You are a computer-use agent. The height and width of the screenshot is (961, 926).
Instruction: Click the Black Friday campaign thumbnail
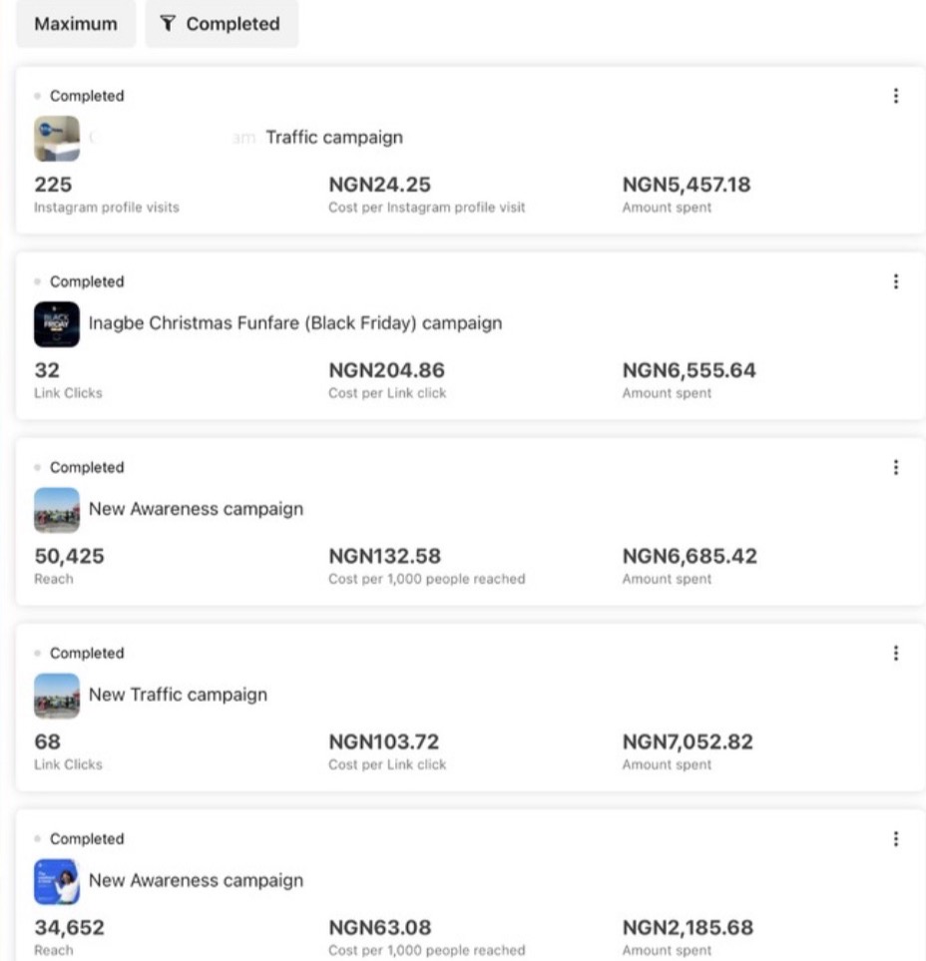click(x=57, y=324)
